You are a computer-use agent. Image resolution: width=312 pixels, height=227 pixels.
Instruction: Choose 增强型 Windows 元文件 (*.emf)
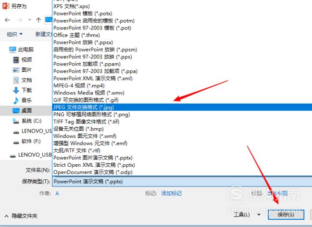click(x=182, y=143)
